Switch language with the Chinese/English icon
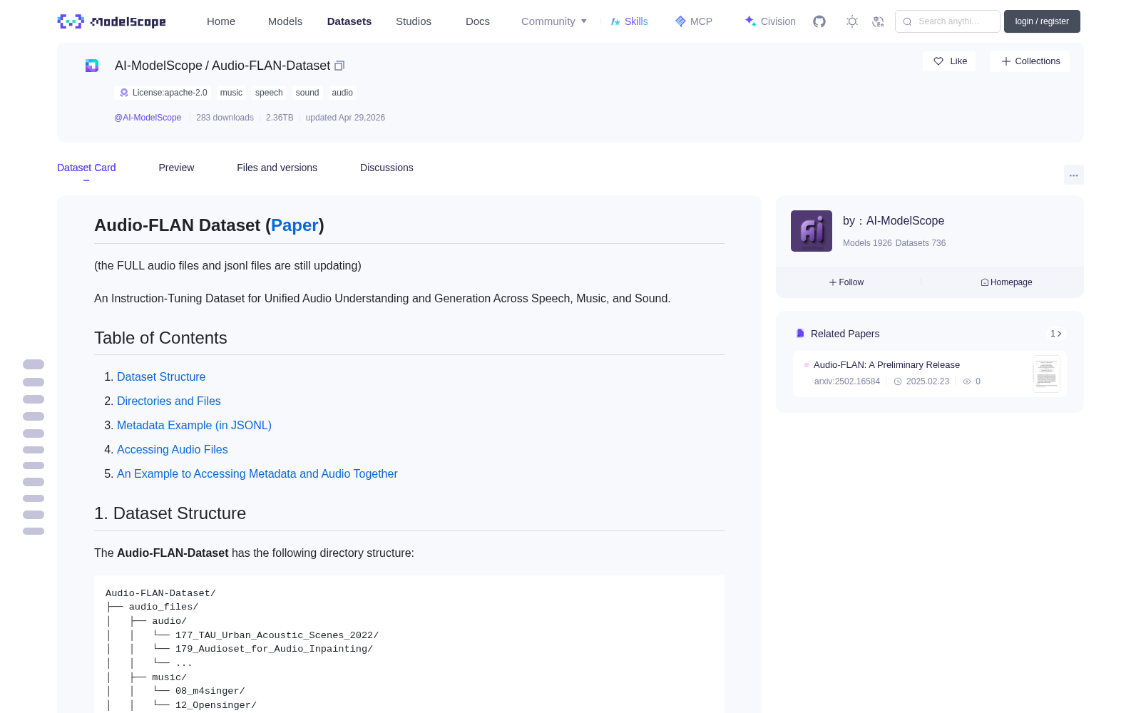 click(878, 21)
